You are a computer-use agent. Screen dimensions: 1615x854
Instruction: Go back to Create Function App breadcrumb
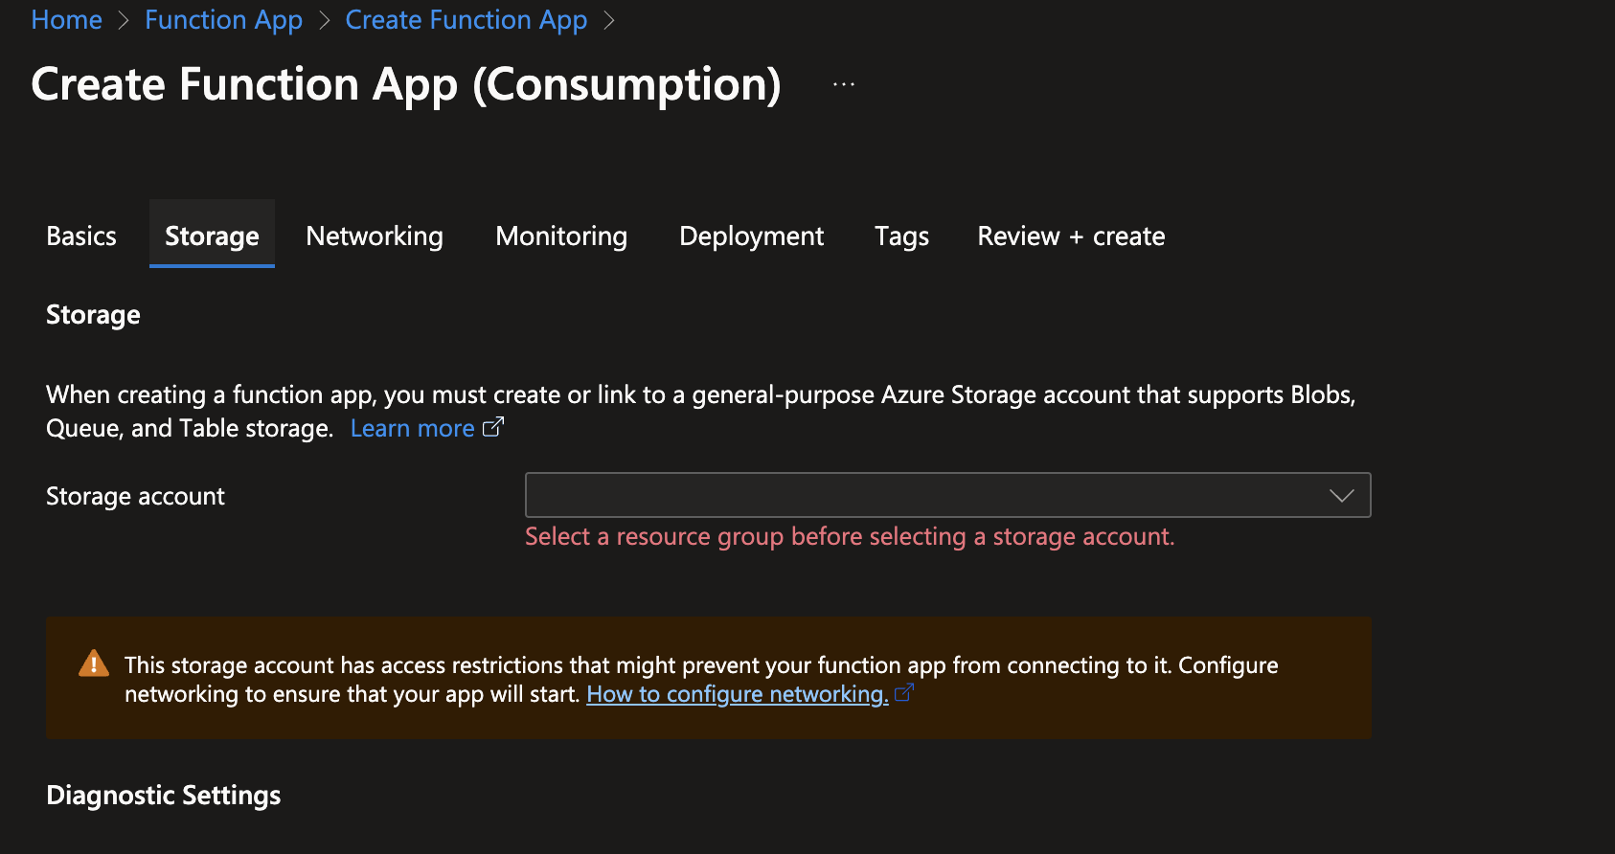[x=466, y=20]
